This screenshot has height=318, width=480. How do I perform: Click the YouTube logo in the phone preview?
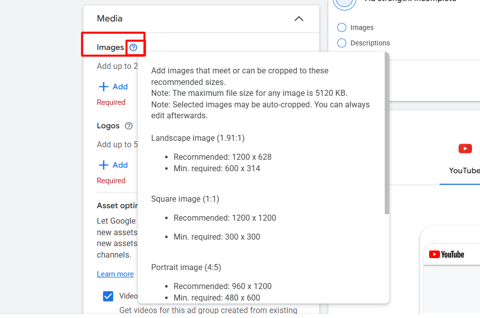pyautogui.click(x=447, y=255)
